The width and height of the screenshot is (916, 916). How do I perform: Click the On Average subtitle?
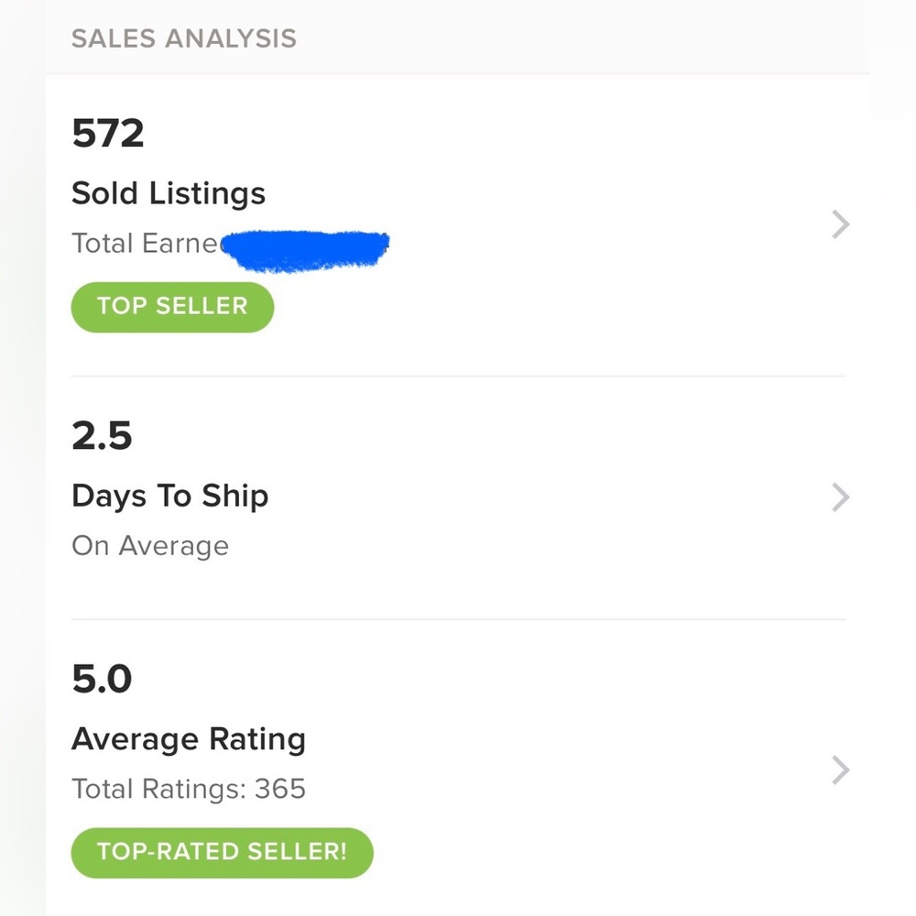150,546
